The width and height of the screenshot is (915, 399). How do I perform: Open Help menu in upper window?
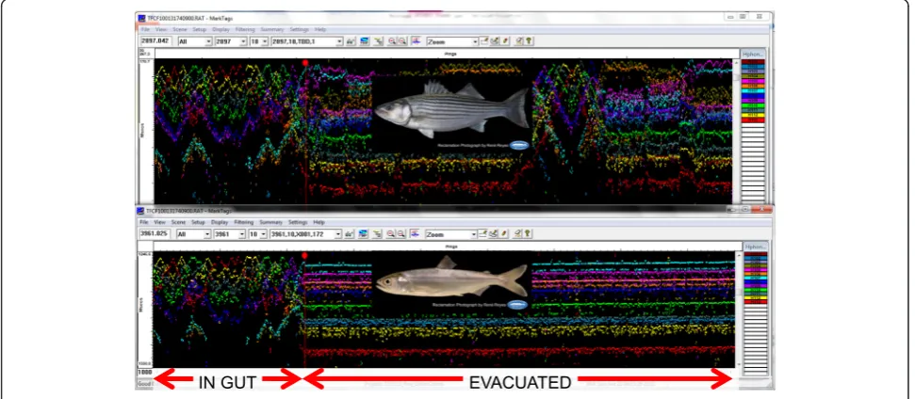point(320,29)
